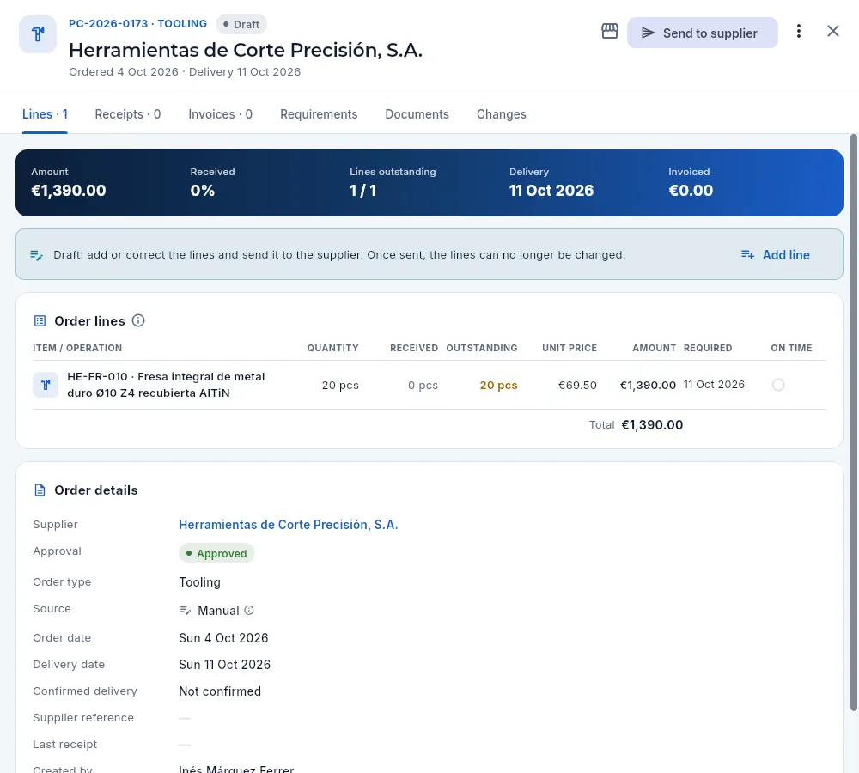The image size is (859, 773).
Task: Click the unit price €69.50
Action: coord(577,385)
